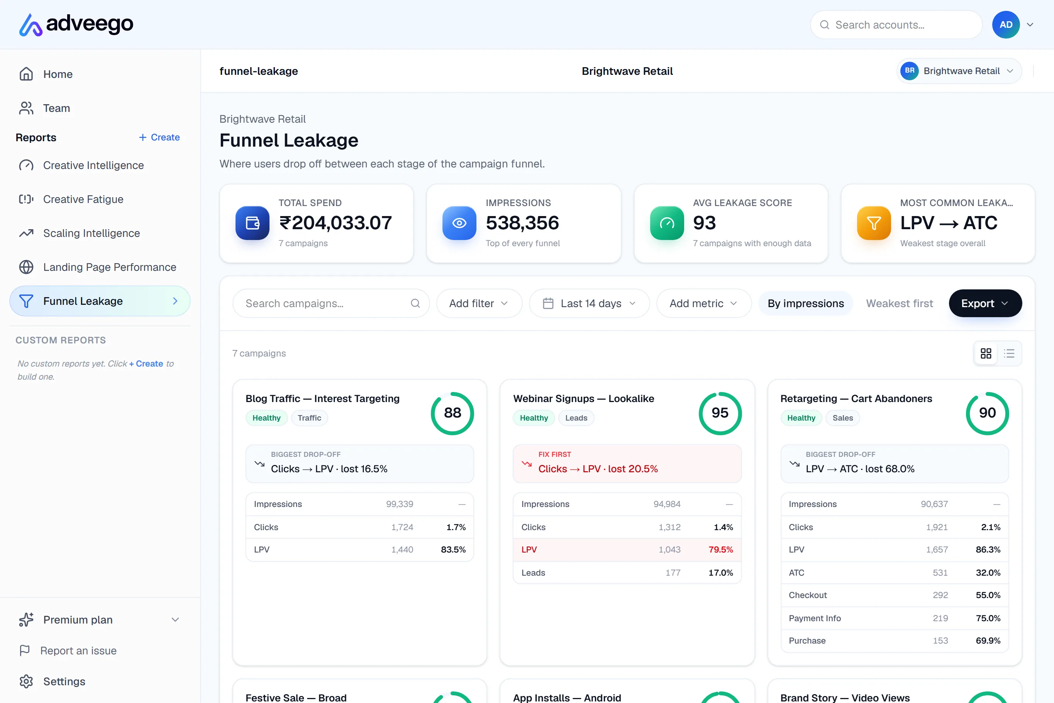Image resolution: width=1054 pixels, height=703 pixels.
Task: Click the 88 score ring on Blog Traffic
Action: [452, 413]
